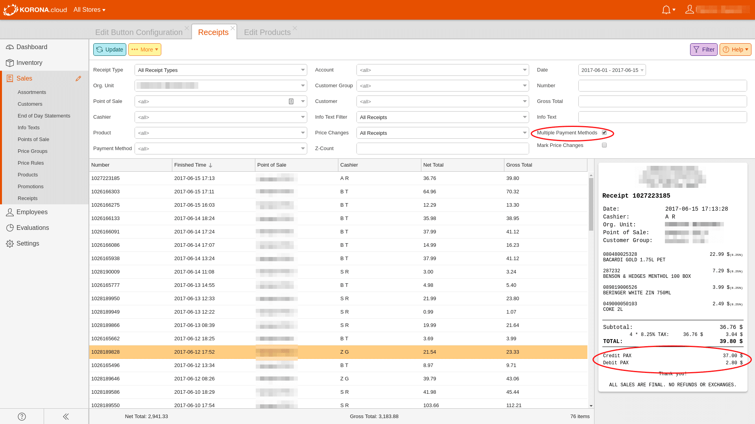
Task: Click the Gross Total filter input field
Action: click(x=663, y=101)
